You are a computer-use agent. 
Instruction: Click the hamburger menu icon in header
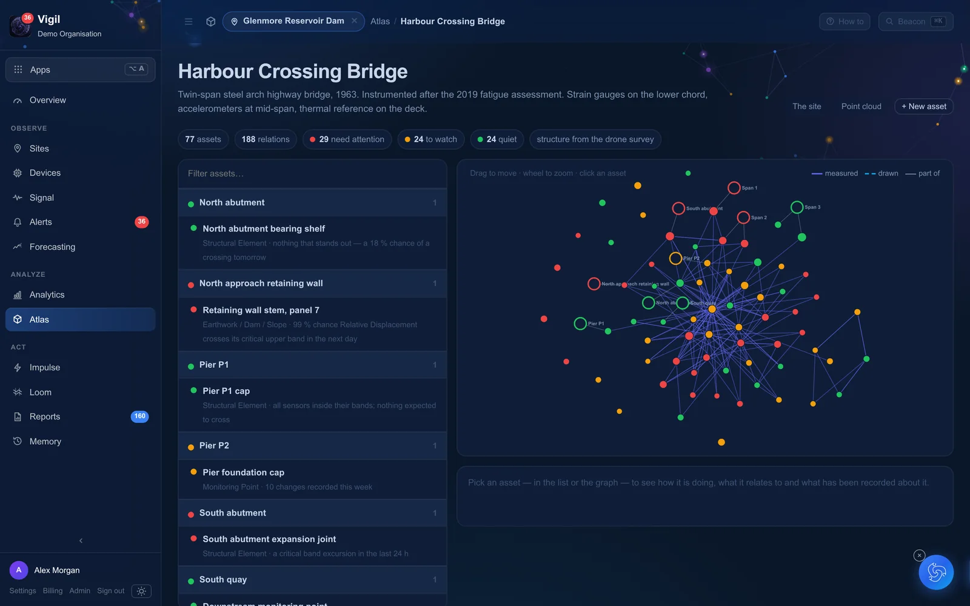pos(189,21)
